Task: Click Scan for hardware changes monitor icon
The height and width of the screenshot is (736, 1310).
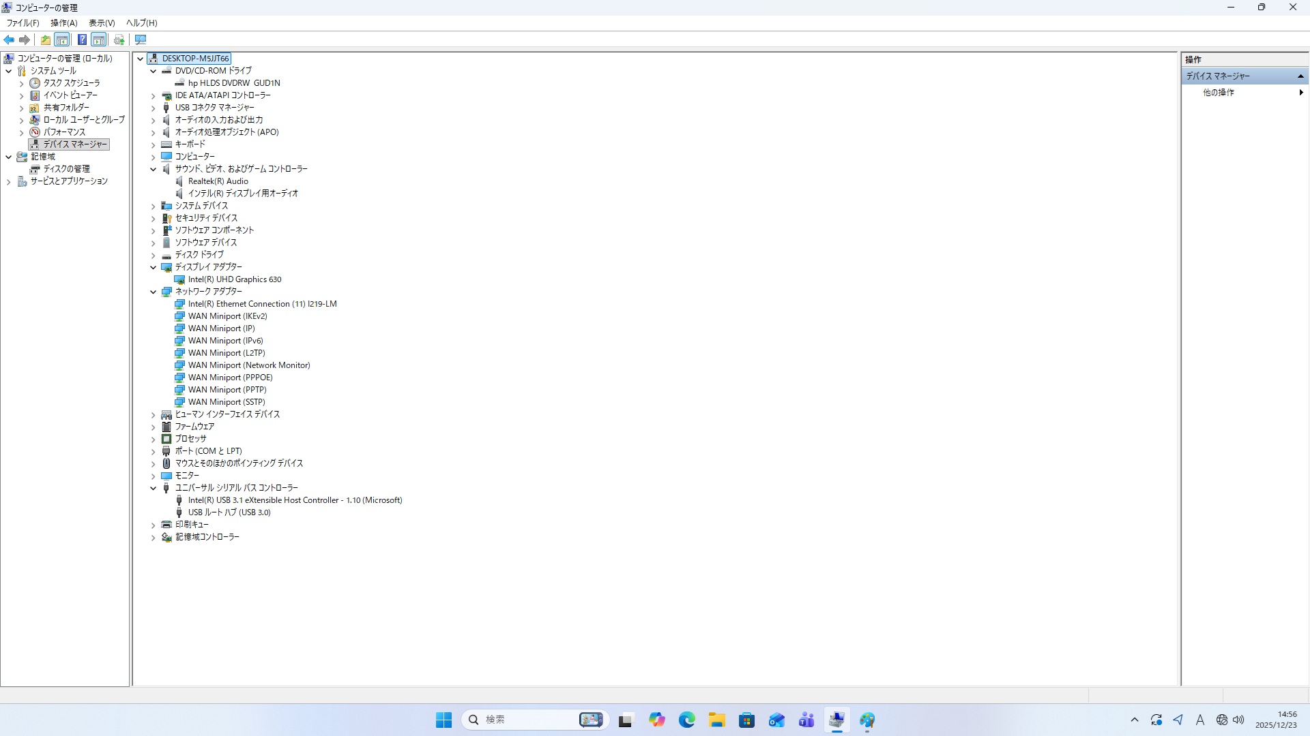Action: click(x=141, y=40)
